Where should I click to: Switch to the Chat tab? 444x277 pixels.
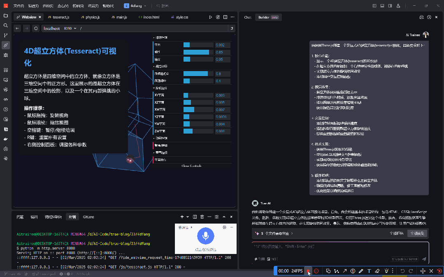click(248, 17)
